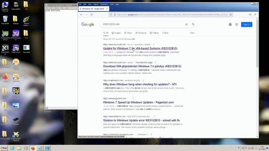Image resolution: width=269 pixels, height=151 pixels.
Task: Switch to the Videos search tab
Action: point(154,33)
